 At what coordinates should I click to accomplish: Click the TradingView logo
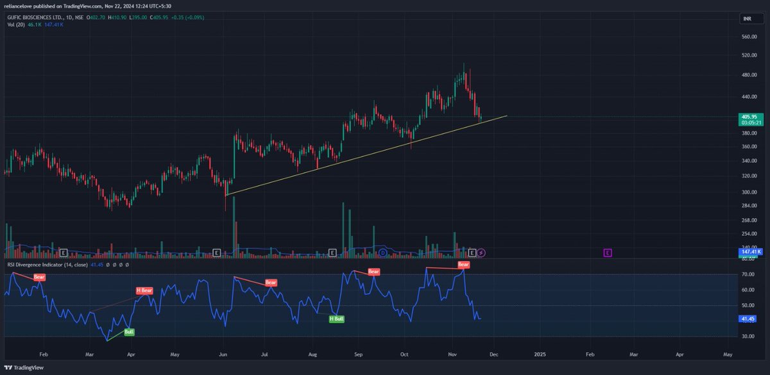coord(25,367)
